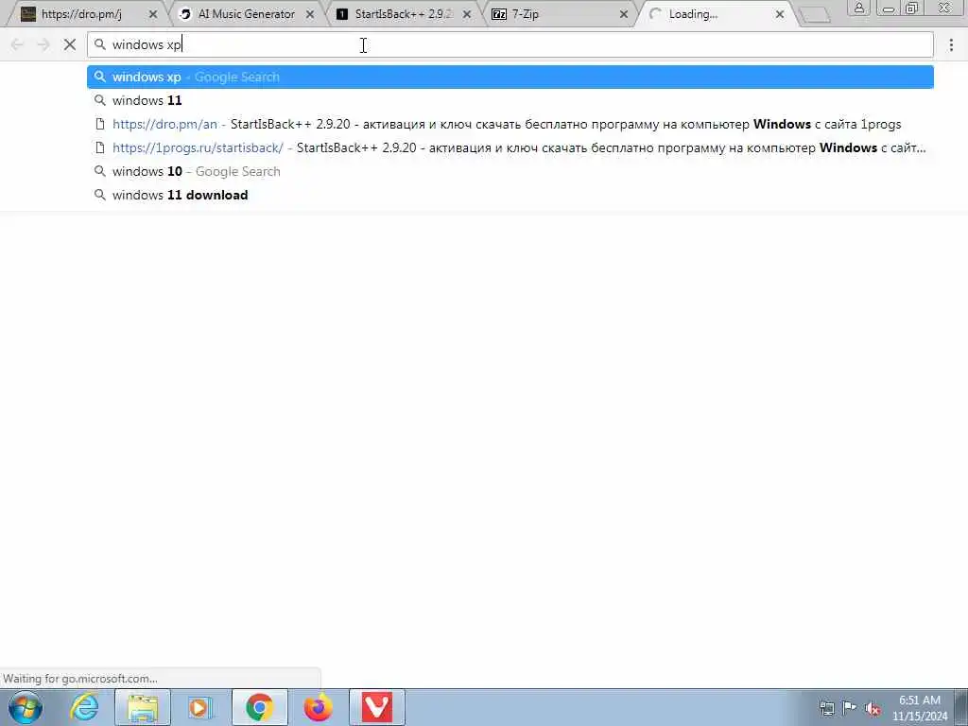This screenshot has width=968, height=726.
Task: Open a new tab with the new-tab button
Action: click(815, 15)
